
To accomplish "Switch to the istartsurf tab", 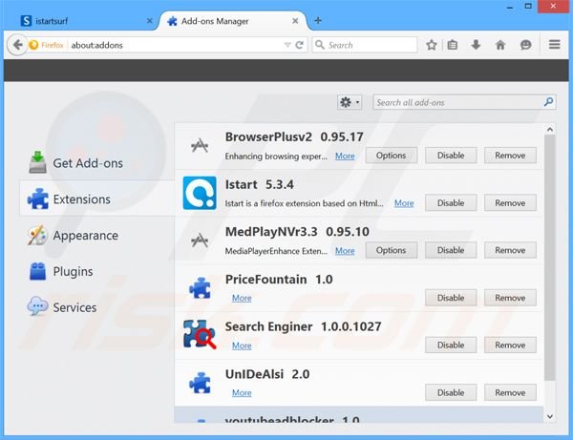I will click(x=85, y=21).
